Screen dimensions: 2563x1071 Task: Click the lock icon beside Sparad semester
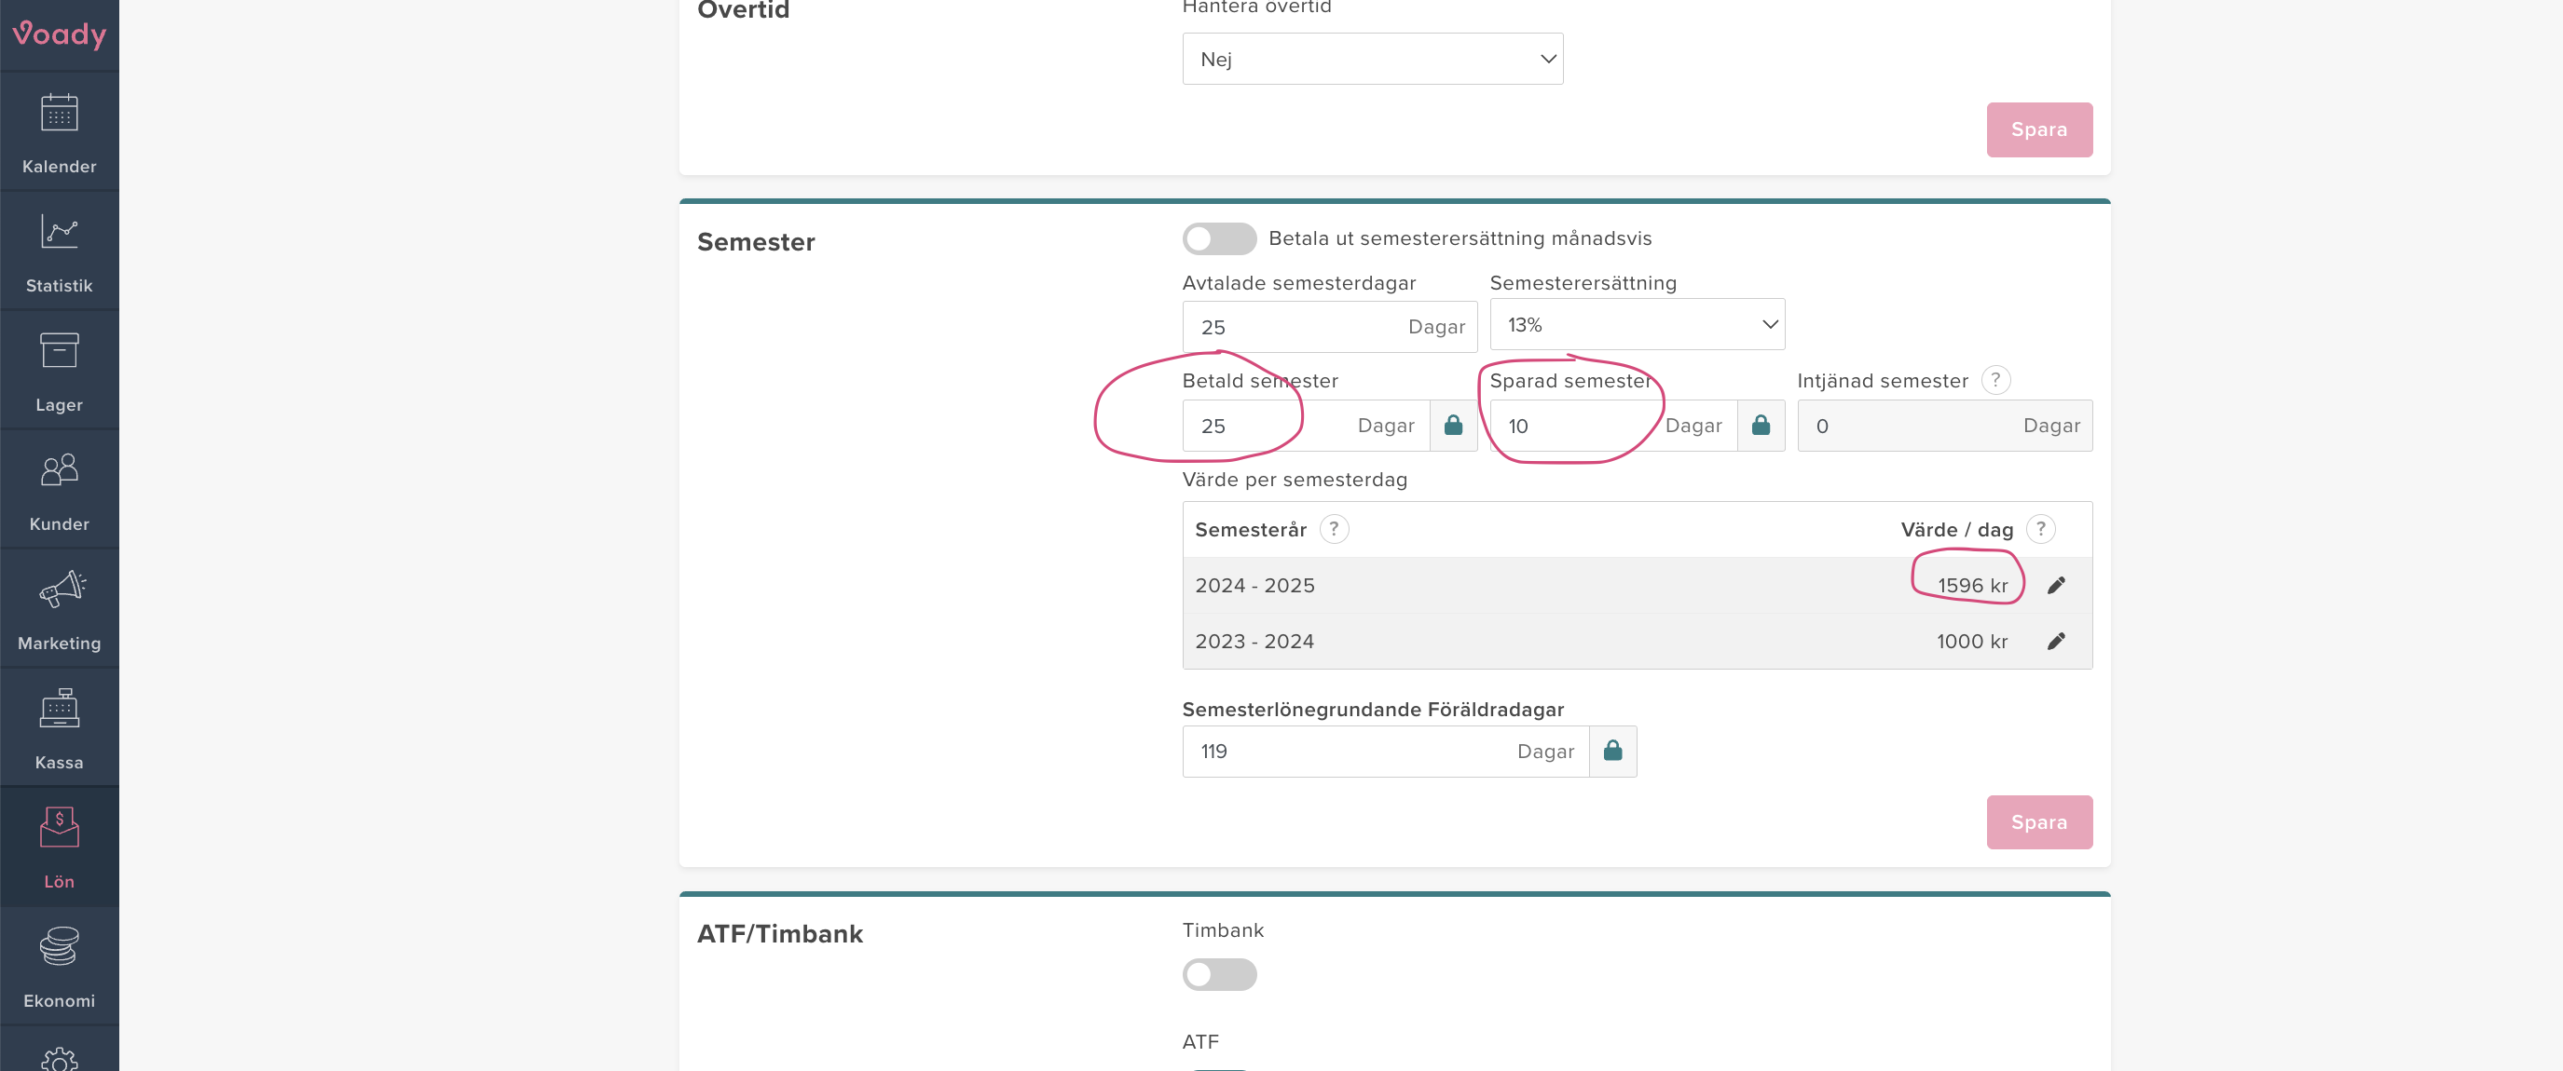(1760, 426)
